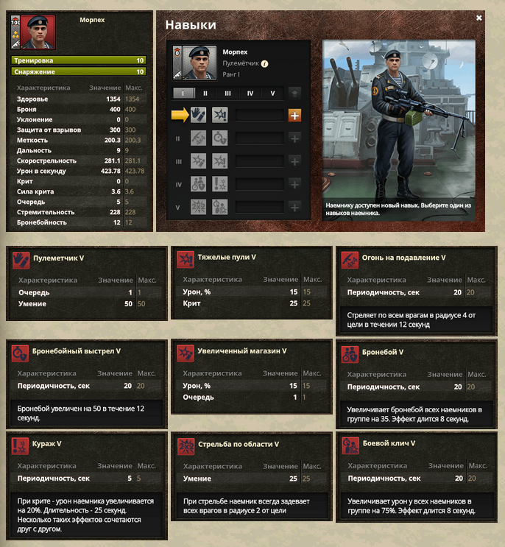Viewport: 505px width, 547px height.
Task: Click the grey plus button in row II
Action: (294, 138)
